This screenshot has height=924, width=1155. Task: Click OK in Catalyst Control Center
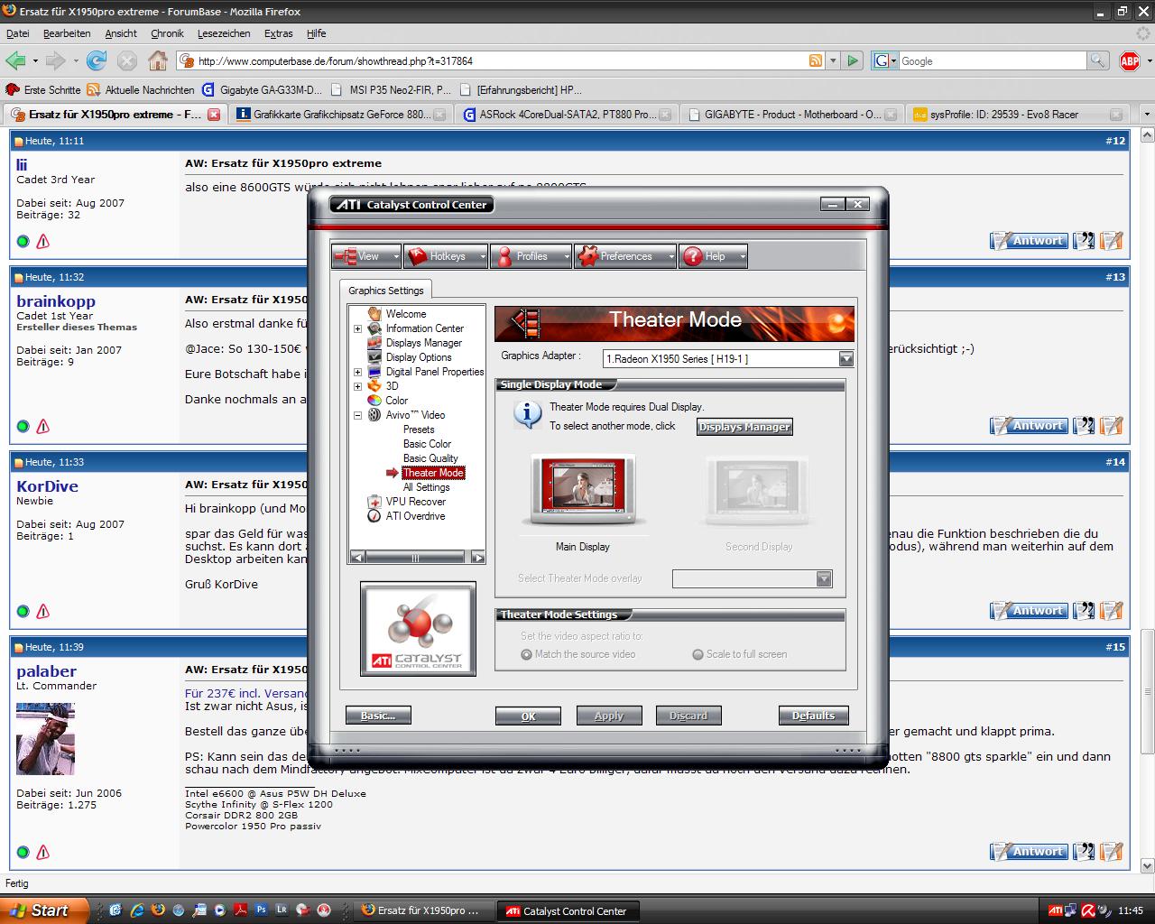(x=528, y=716)
